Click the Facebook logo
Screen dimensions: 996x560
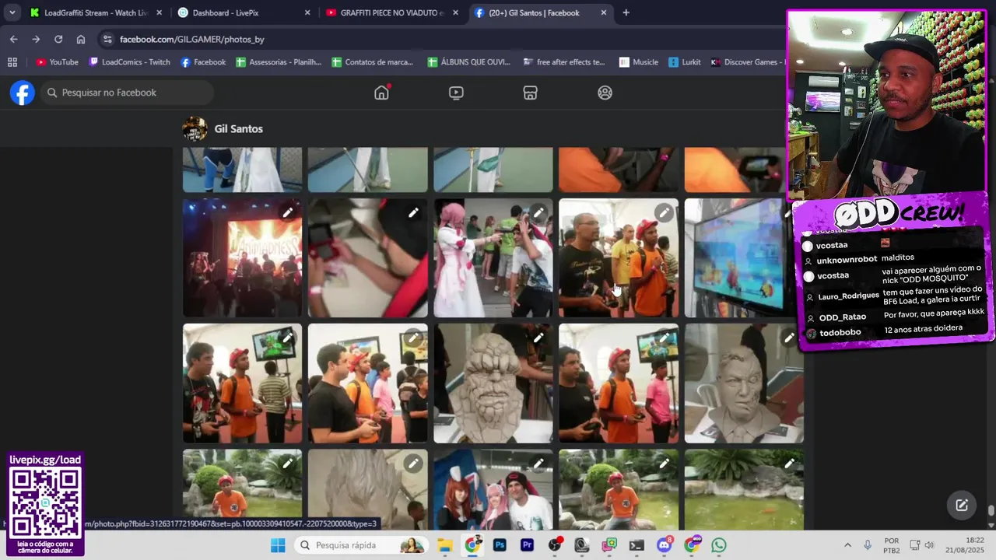click(23, 93)
